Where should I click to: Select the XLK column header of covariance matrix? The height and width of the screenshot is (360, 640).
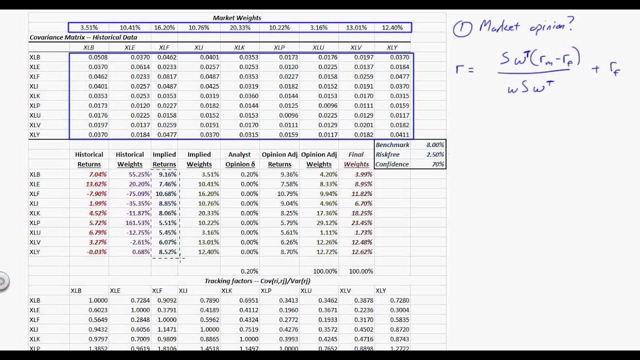[239, 47]
